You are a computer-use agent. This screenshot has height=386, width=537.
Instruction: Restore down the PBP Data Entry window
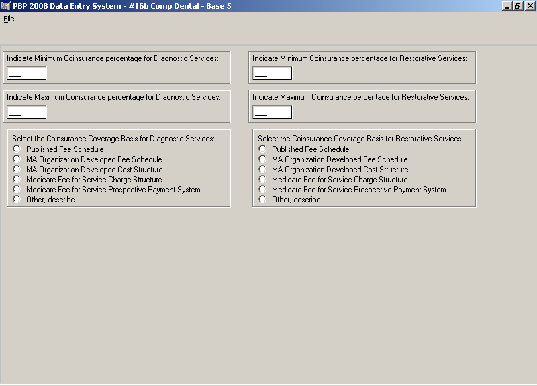pyautogui.click(x=518, y=6)
